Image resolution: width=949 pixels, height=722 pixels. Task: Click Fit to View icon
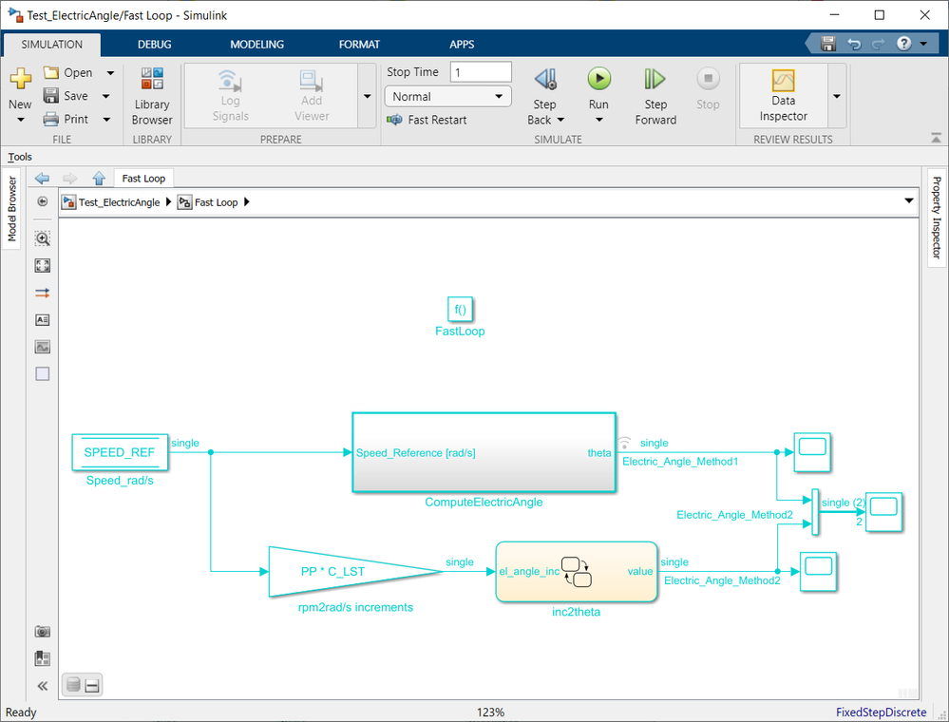43,266
